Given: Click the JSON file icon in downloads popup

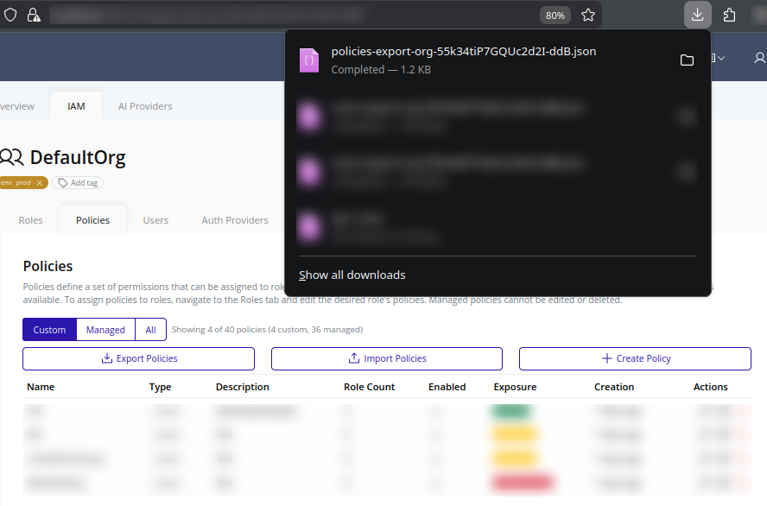Looking at the screenshot, I should [308, 60].
